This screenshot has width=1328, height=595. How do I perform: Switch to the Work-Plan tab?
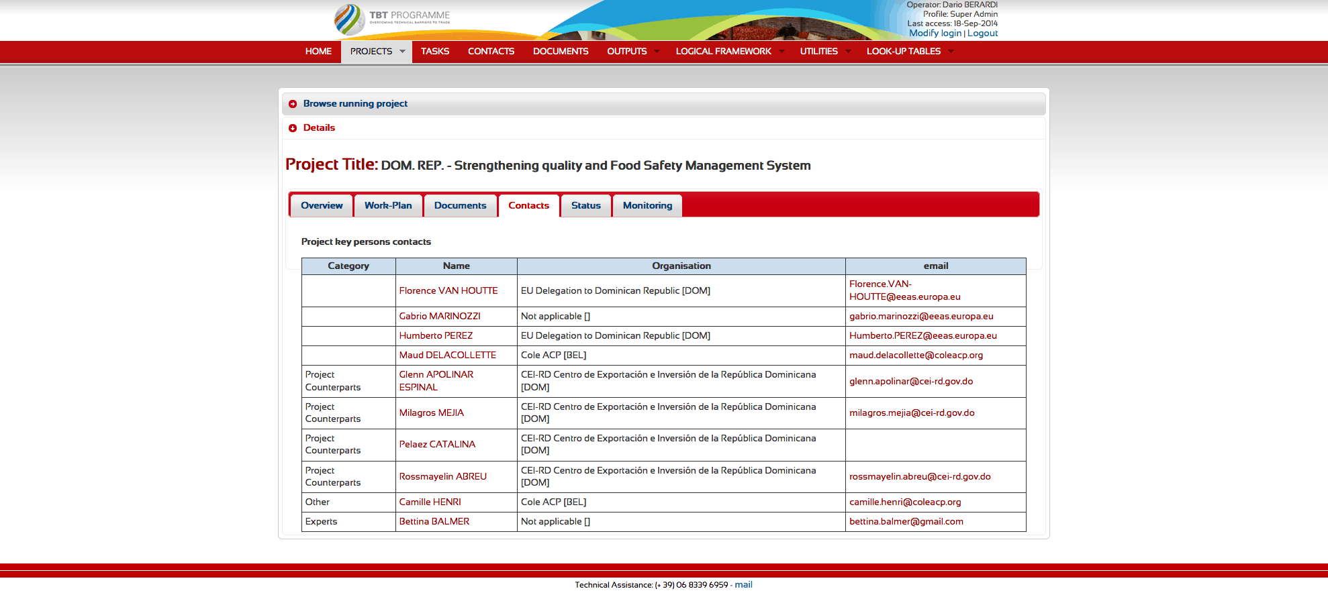388,206
